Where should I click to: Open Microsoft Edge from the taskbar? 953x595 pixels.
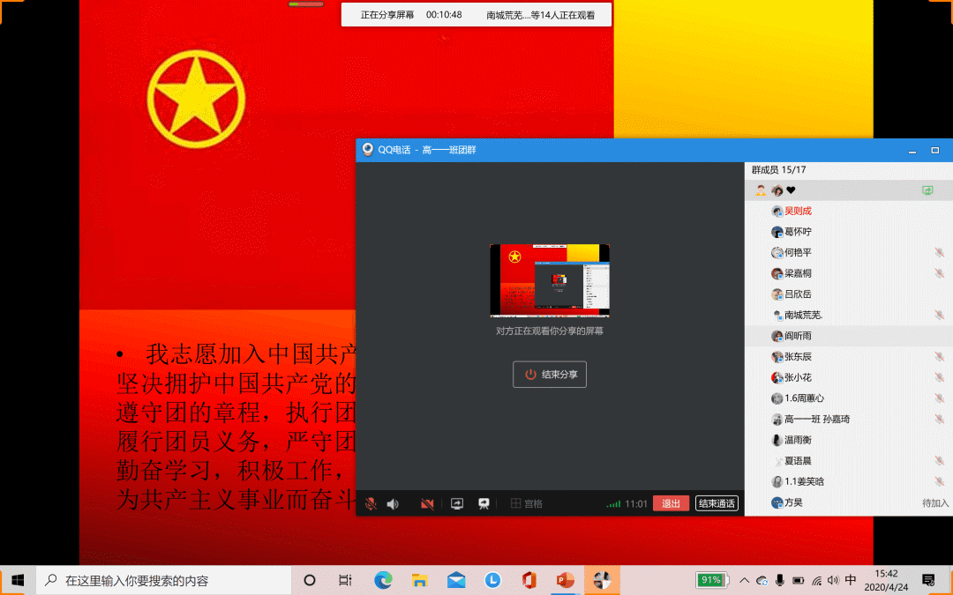[383, 580]
